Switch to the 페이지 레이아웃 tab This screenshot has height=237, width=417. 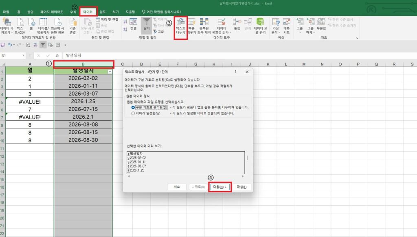[x=52, y=12]
